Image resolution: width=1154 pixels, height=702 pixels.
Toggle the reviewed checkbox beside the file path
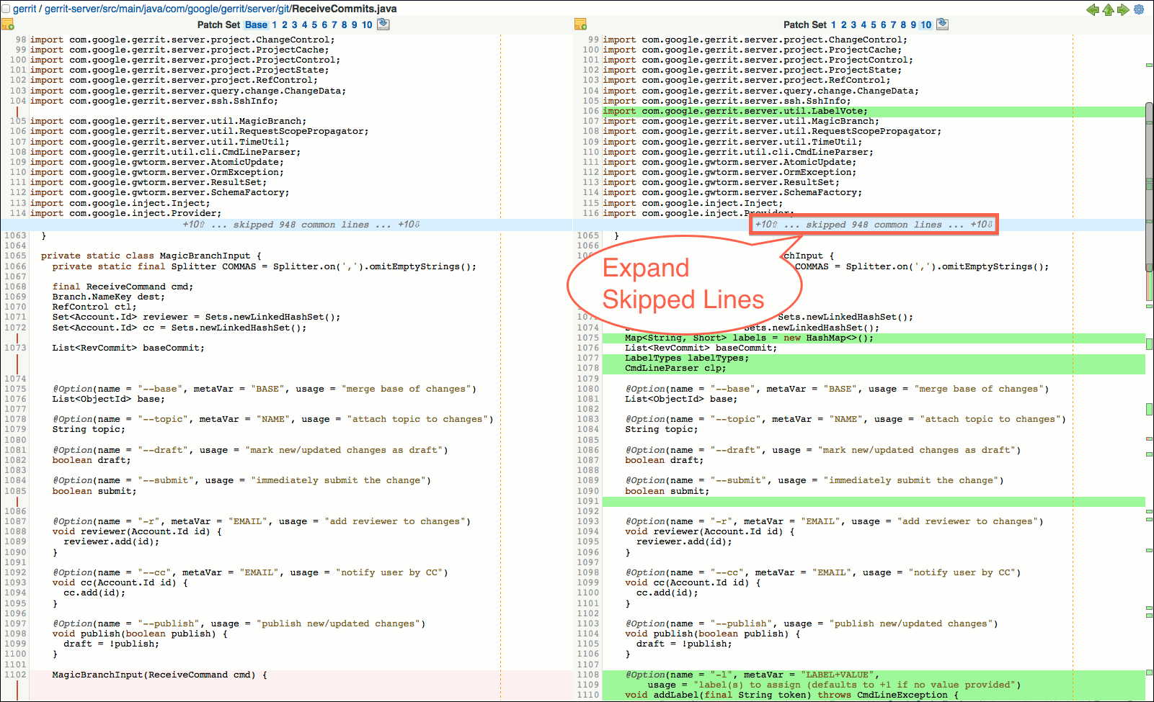6,9
